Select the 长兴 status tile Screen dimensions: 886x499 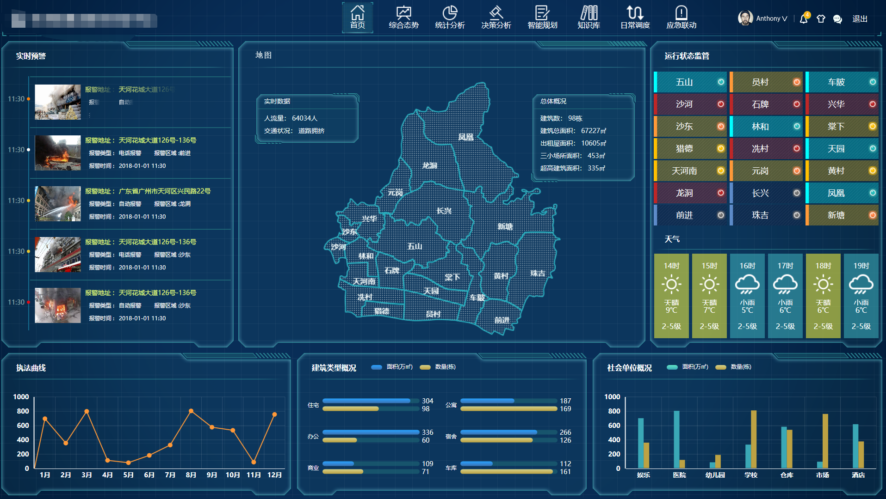[766, 193]
